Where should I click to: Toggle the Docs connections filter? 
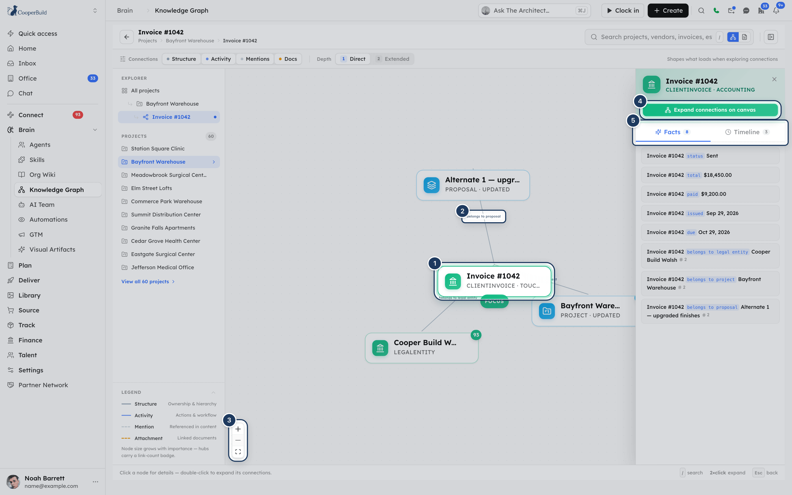[288, 59]
